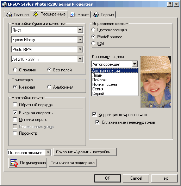Viewport: 181px width, 186px height.
Task: Click the question mark help title button
Action: [x=170, y=4]
